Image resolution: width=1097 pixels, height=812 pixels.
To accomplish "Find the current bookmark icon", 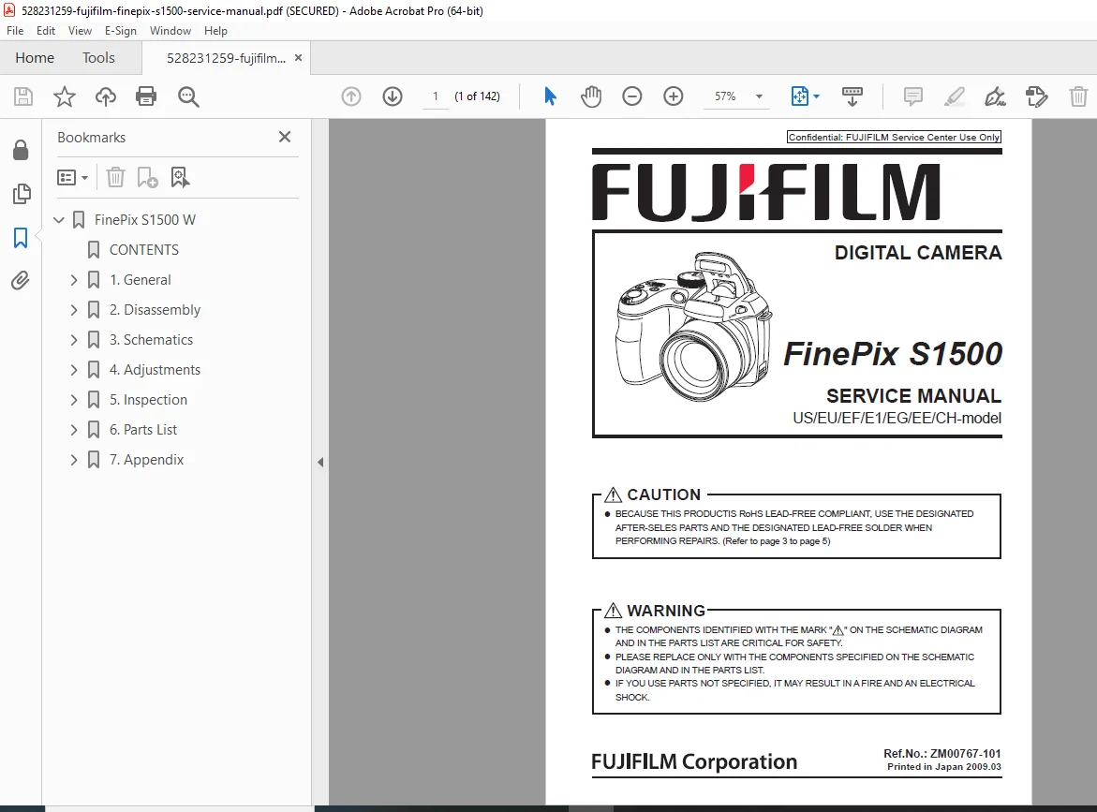I will (180, 178).
